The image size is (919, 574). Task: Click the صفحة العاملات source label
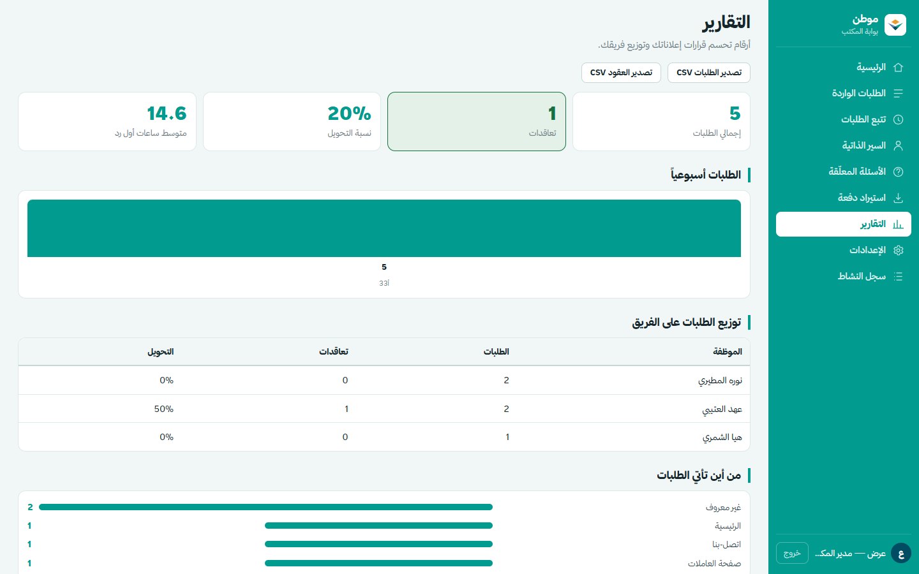coord(714,563)
